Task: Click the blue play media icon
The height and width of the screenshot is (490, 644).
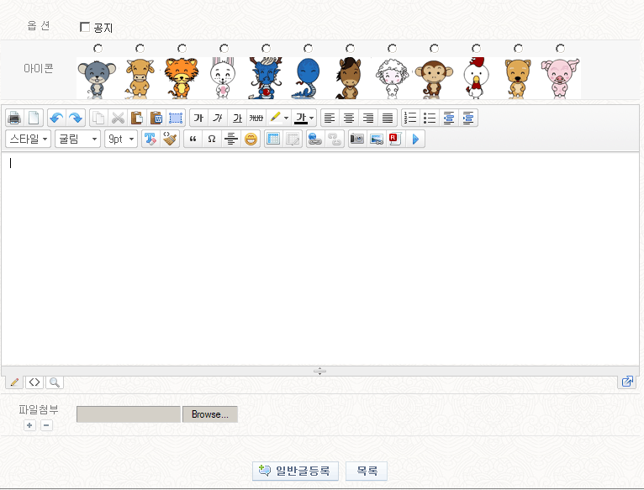Action: [415, 139]
